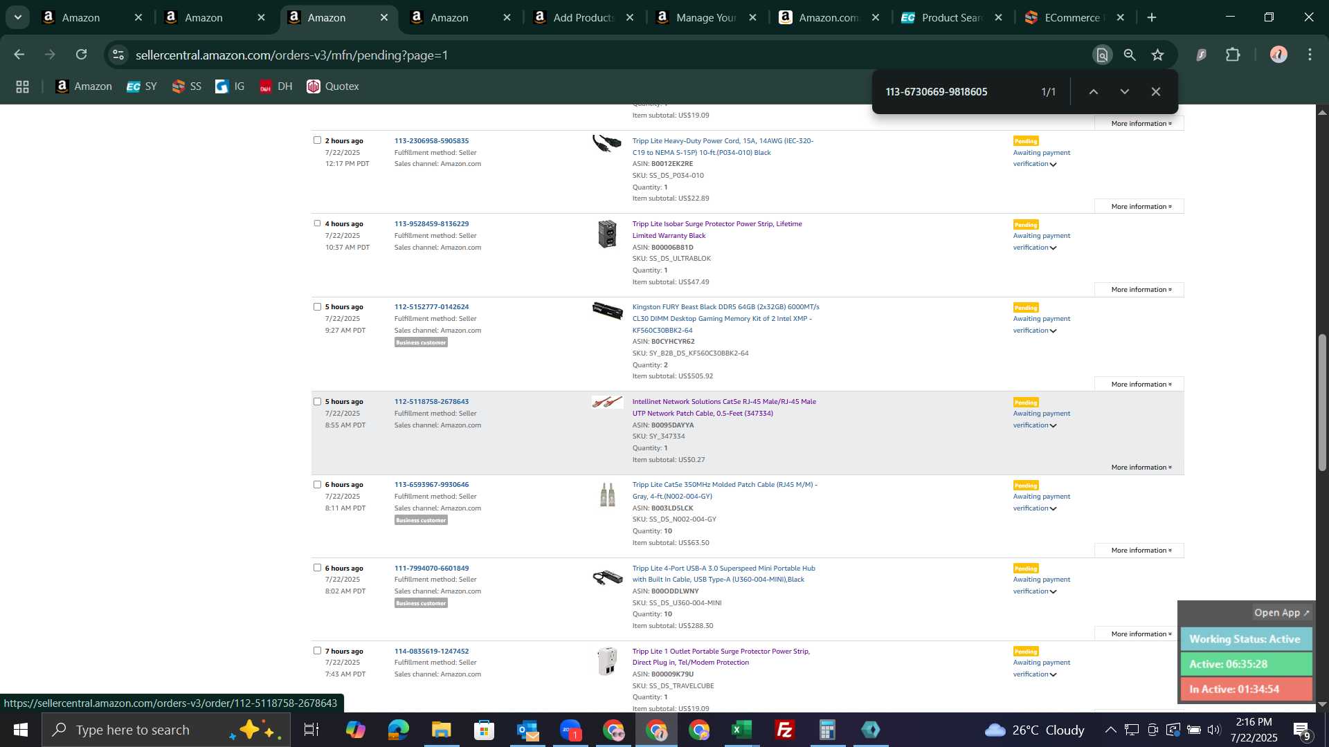Open Tripp Lite Heavy-Duty Power Cord listing
The width and height of the screenshot is (1329, 747).
pos(723,147)
